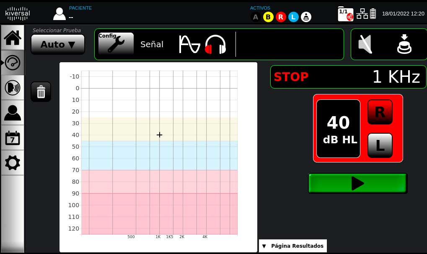
Task: Open the Auto test selection dropdown
Action: click(58, 44)
